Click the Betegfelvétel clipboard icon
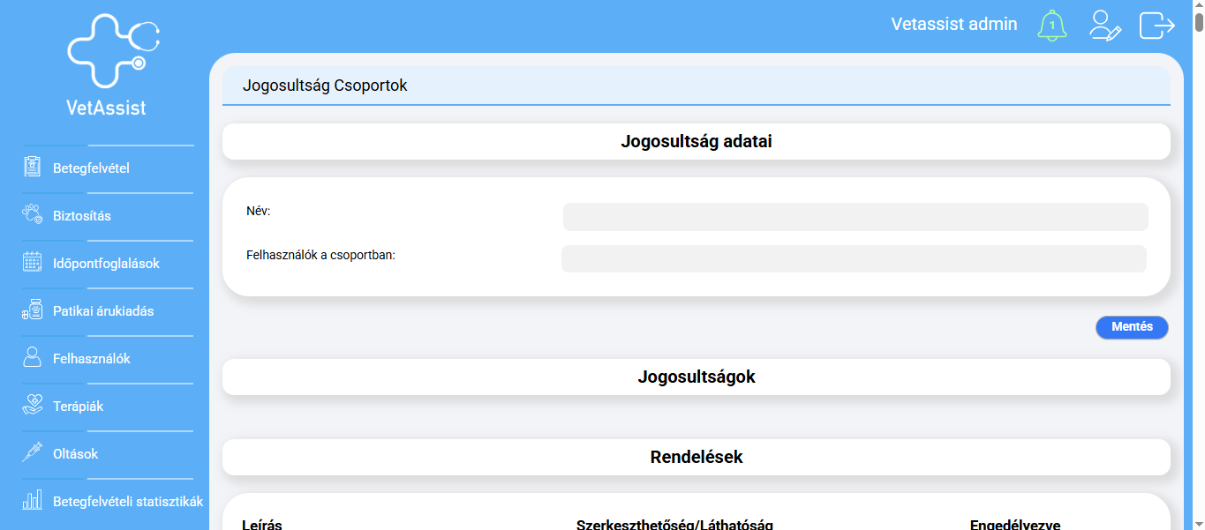1205x530 pixels. 33,168
